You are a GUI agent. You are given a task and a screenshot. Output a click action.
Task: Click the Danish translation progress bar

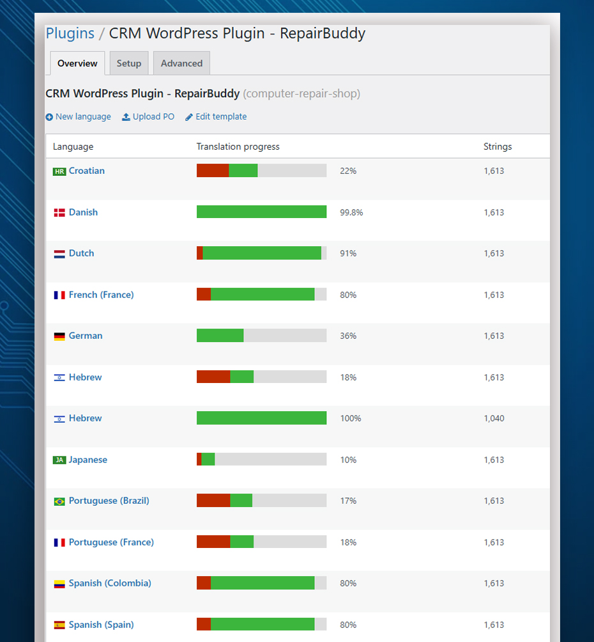pyautogui.click(x=261, y=212)
